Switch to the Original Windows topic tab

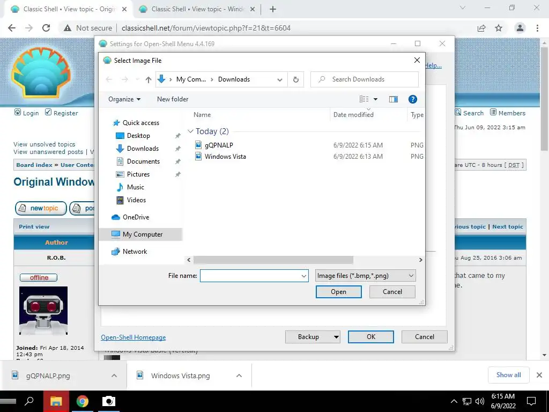tap(68, 9)
